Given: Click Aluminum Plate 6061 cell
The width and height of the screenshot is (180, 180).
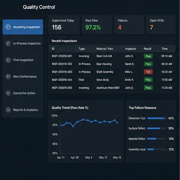Looking at the screenshot, I should point(108,88).
